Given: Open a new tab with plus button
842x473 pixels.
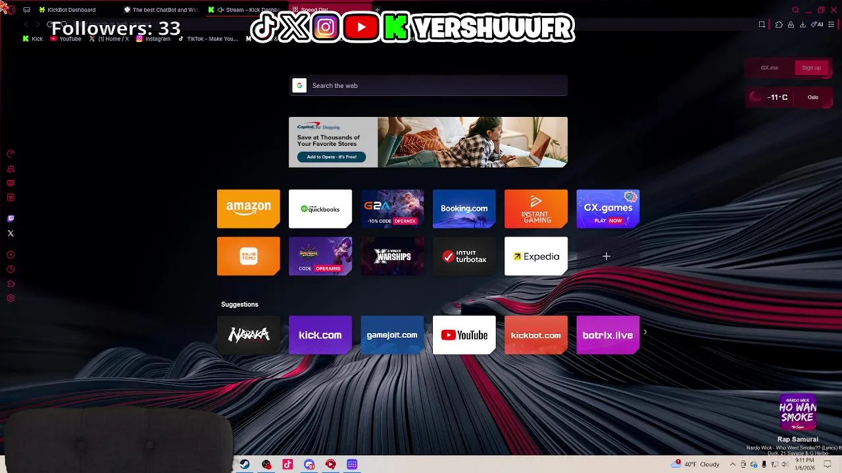Looking at the screenshot, I should 378,10.
